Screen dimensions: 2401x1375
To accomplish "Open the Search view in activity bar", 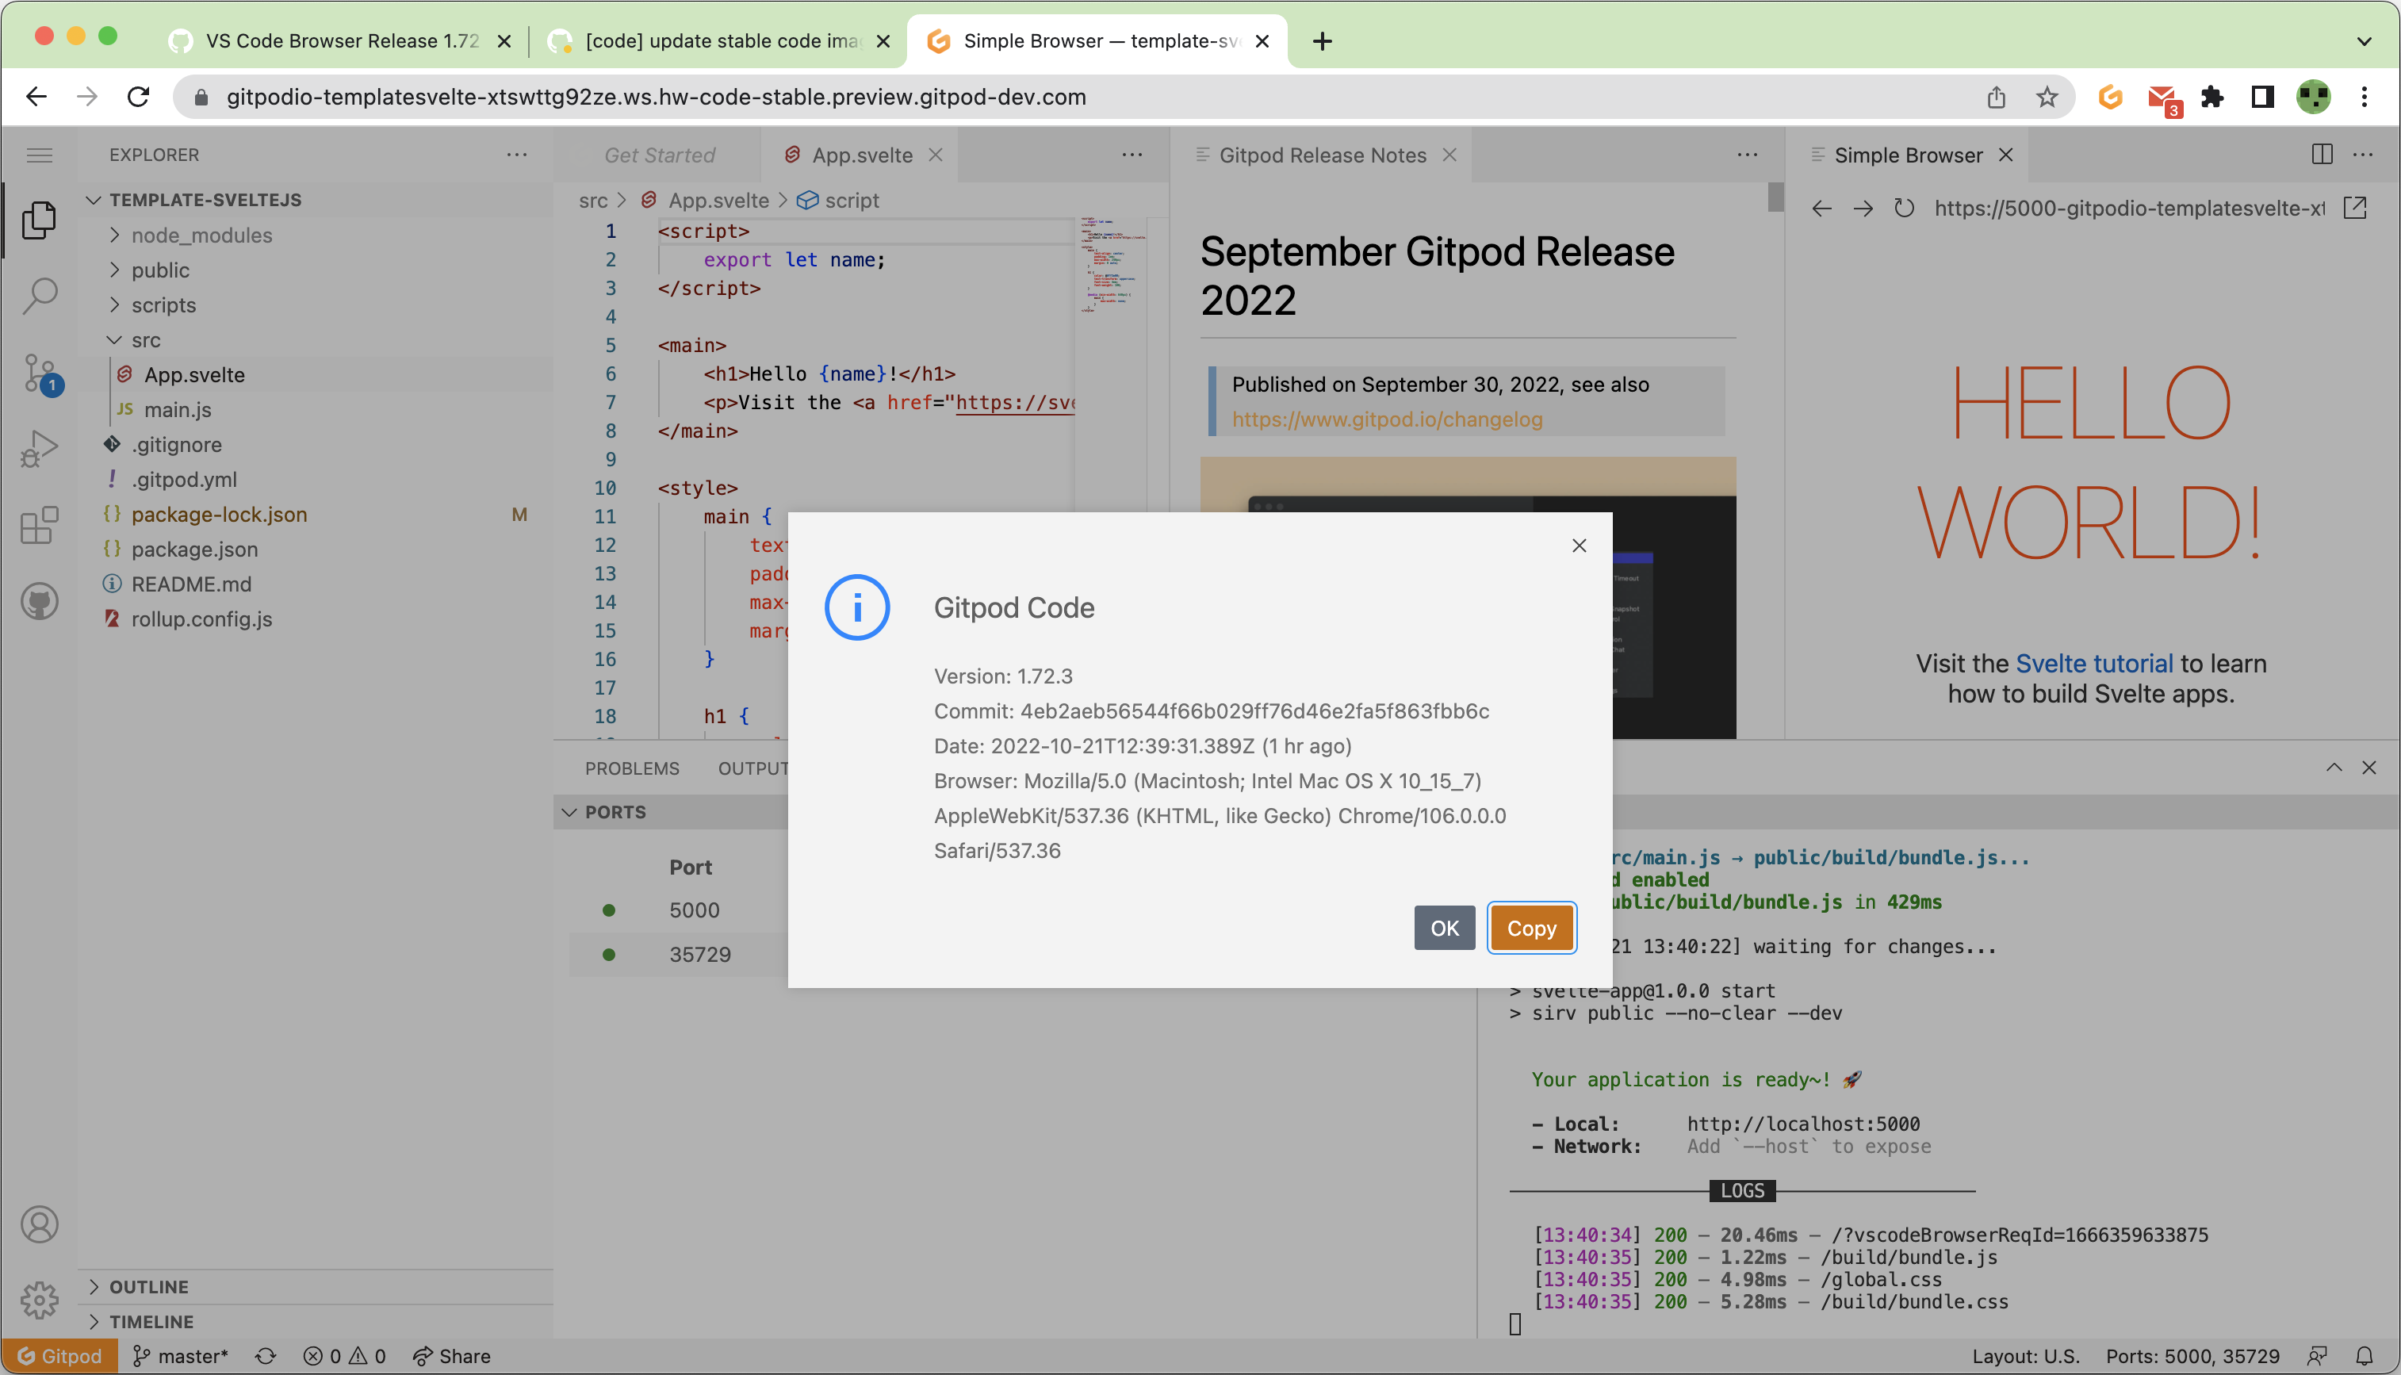I will 39,296.
